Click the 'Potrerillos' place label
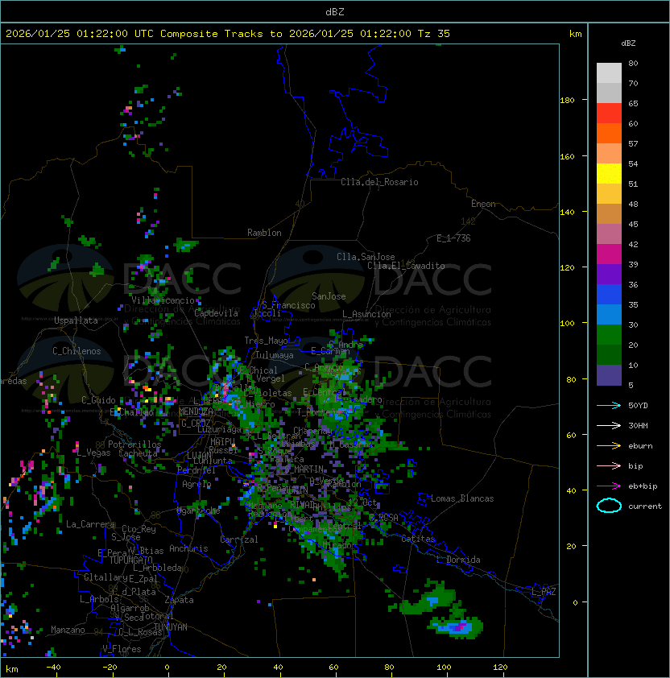The height and width of the screenshot is (678, 670). (x=134, y=444)
